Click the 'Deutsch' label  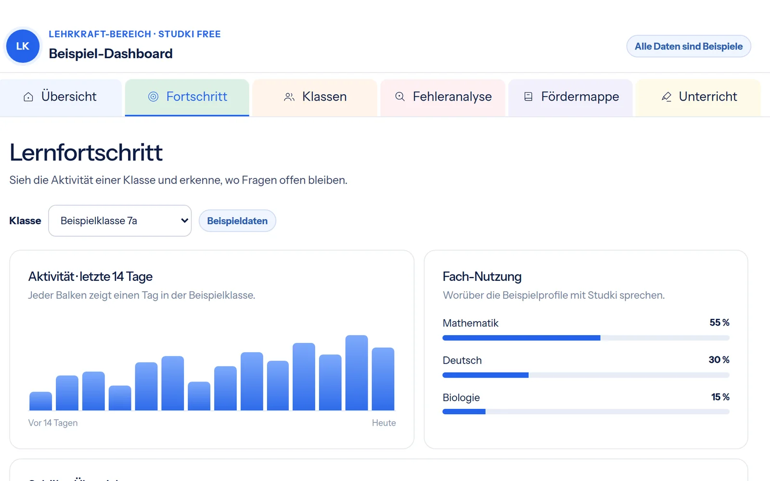click(462, 360)
